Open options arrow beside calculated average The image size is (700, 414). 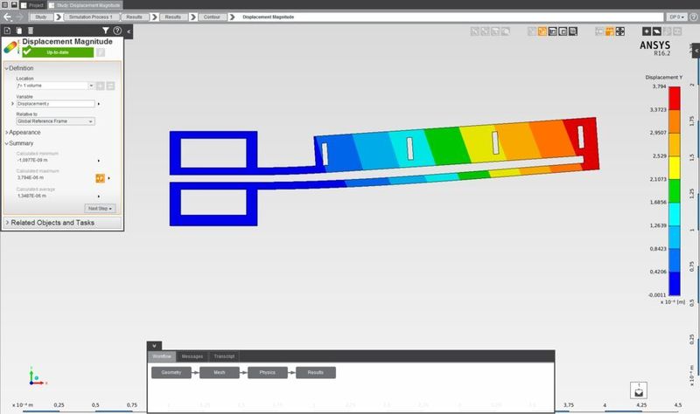pyautogui.click(x=99, y=196)
